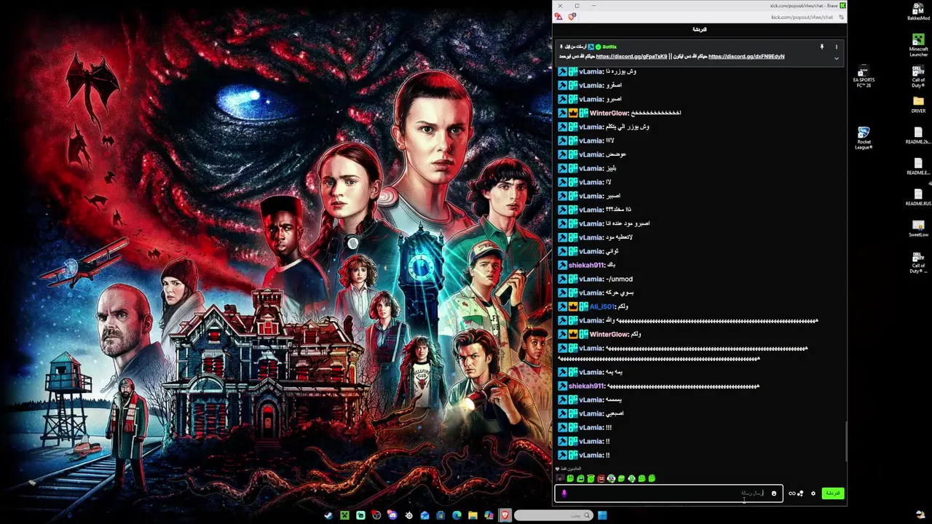This screenshot has width=932, height=524.
Task: Open chat settings gear icon
Action: [x=813, y=493]
